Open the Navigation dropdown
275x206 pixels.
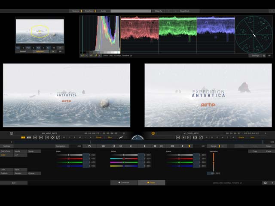pos(62,146)
